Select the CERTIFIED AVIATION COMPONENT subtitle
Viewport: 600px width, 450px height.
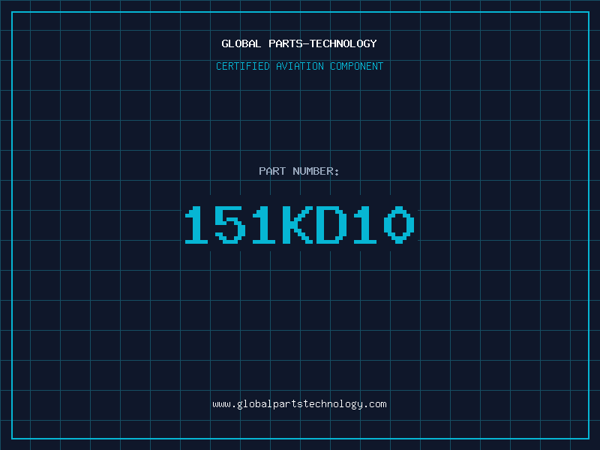299,66
